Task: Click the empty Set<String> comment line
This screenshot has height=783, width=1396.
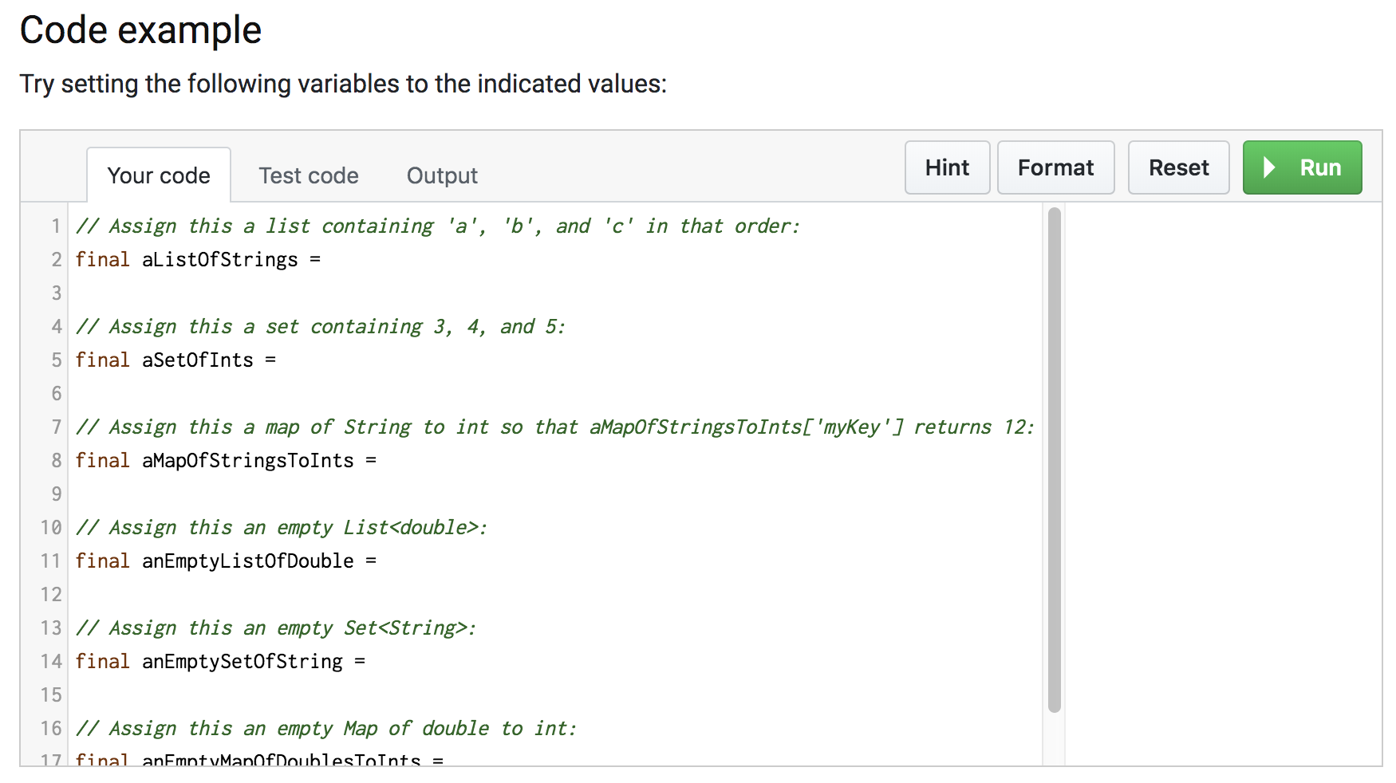Action: click(275, 628)
